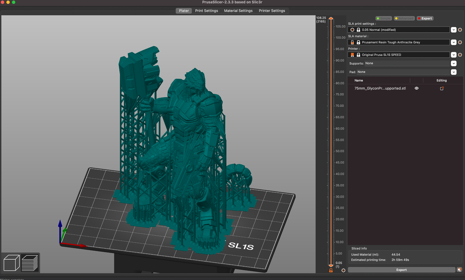Screen dimensions: 465x280
Task: Click the Supports None value field
Action: click(407, 63)
